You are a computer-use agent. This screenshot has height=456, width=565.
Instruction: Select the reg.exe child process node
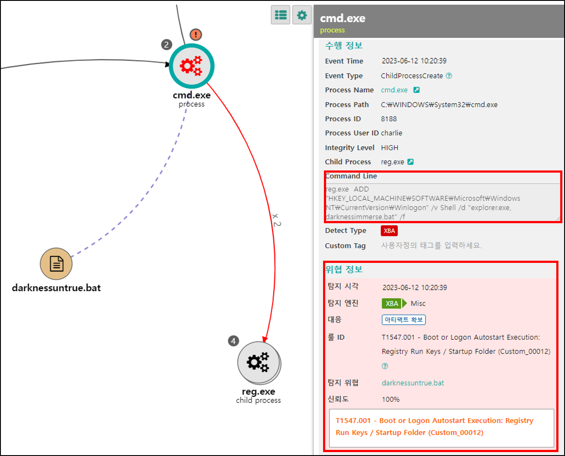tap(259, 363)
